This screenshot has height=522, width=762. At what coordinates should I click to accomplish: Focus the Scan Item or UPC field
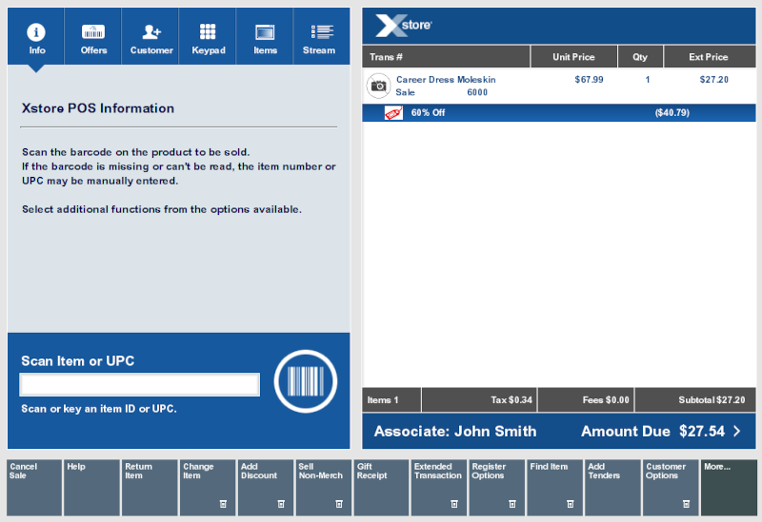click(139, 385)
